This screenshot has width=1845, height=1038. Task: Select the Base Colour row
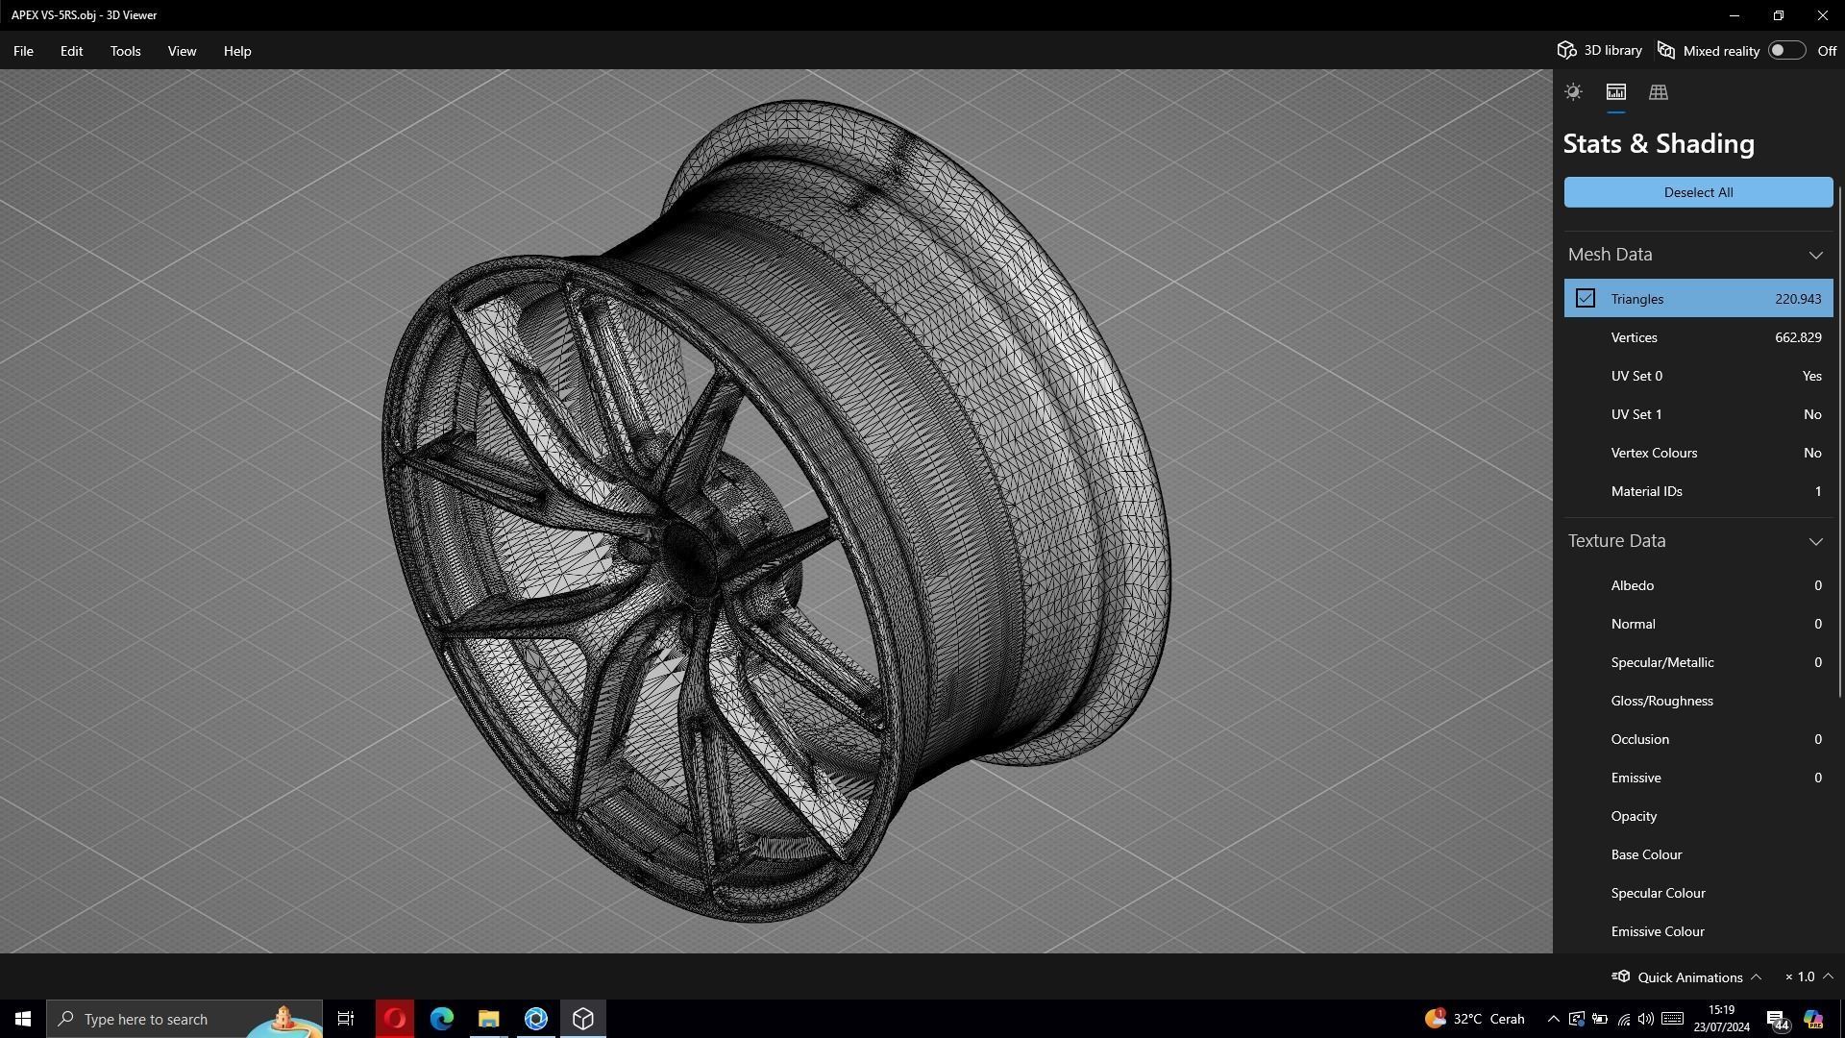(x=1698, y=854)
